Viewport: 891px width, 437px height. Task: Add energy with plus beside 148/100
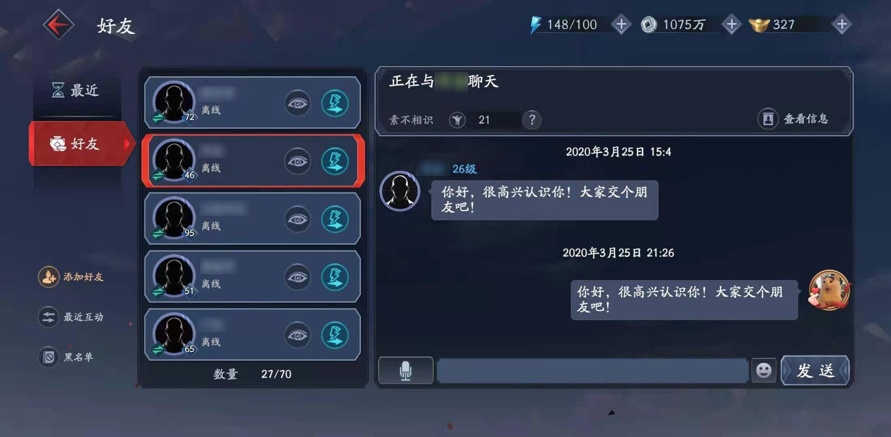coord(621,24)
